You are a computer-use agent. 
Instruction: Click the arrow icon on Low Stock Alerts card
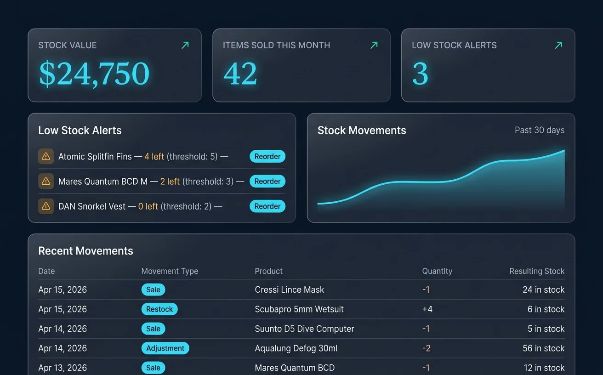(558, 45)
